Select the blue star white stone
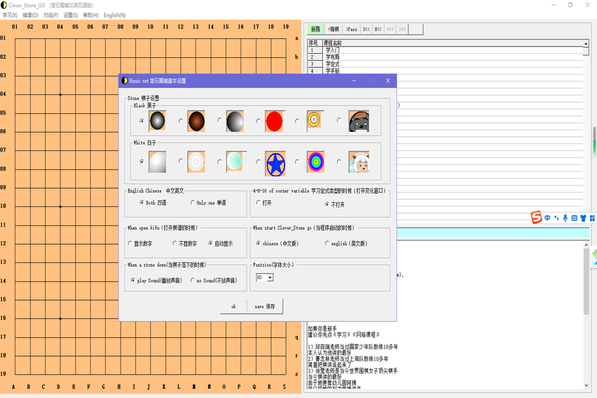 click(274, 162)
